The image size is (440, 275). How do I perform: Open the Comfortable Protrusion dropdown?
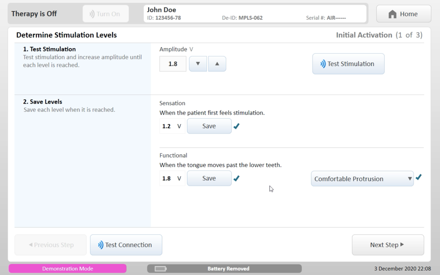tap(362, 178)
